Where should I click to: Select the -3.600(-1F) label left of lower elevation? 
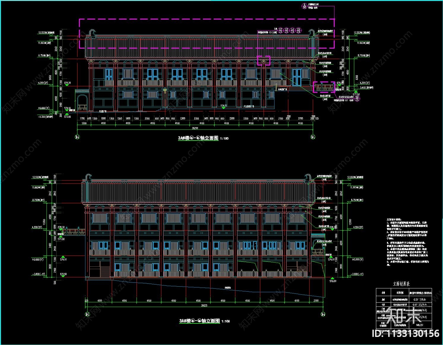39,274
